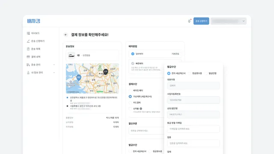The width and height of the screenshot is (274, 154).
Task: Expand the 운송 관리 chevron
Action: point(54,65)
